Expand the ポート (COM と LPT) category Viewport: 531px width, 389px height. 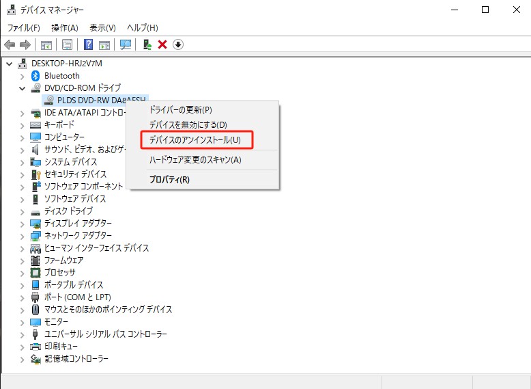pos(23,297)
